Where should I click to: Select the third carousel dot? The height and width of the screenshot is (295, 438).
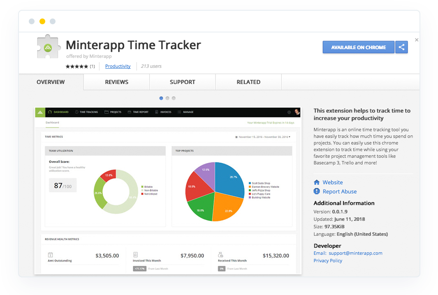[174, 98]
